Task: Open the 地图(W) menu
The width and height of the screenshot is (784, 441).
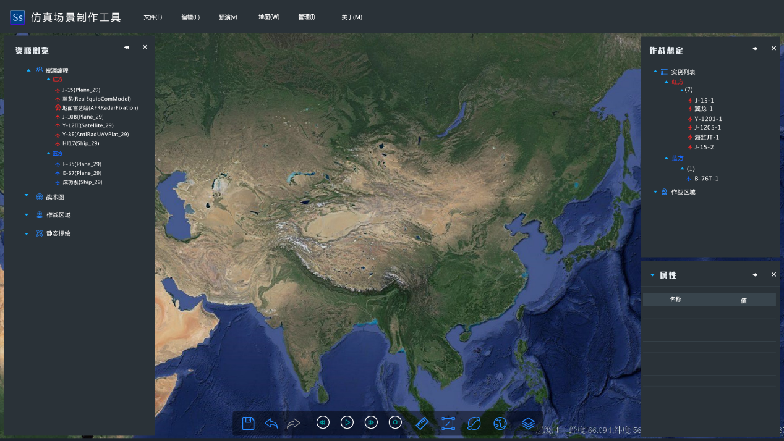Action: click(x=269, y=17)
